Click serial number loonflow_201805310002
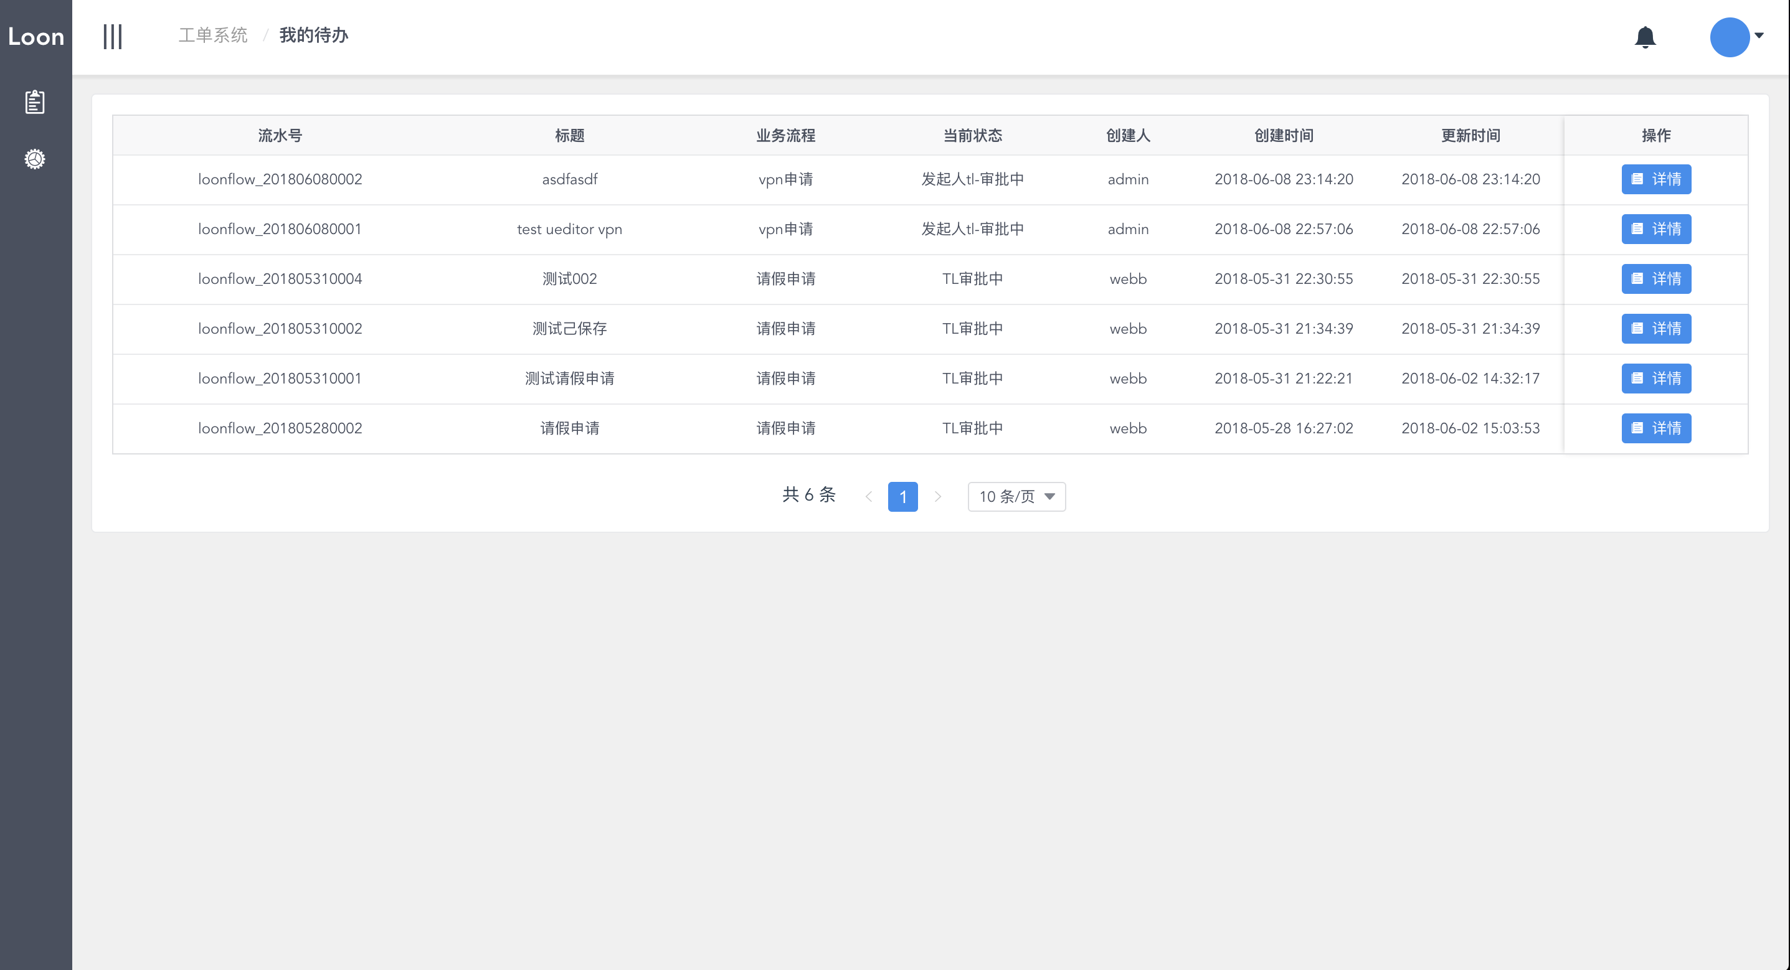Screen dimensions: 1790x970 [280, 329]
